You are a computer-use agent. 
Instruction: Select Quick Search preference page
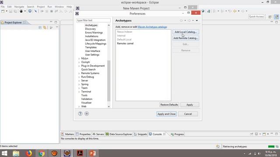88,70
